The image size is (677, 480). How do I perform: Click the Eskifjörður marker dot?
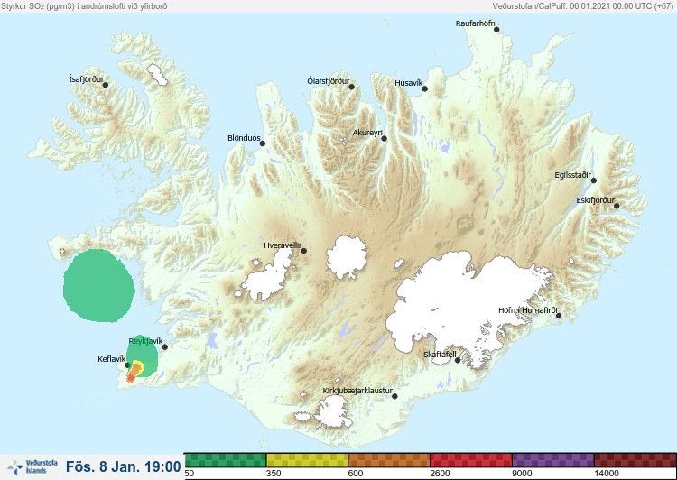coord(617,206)
